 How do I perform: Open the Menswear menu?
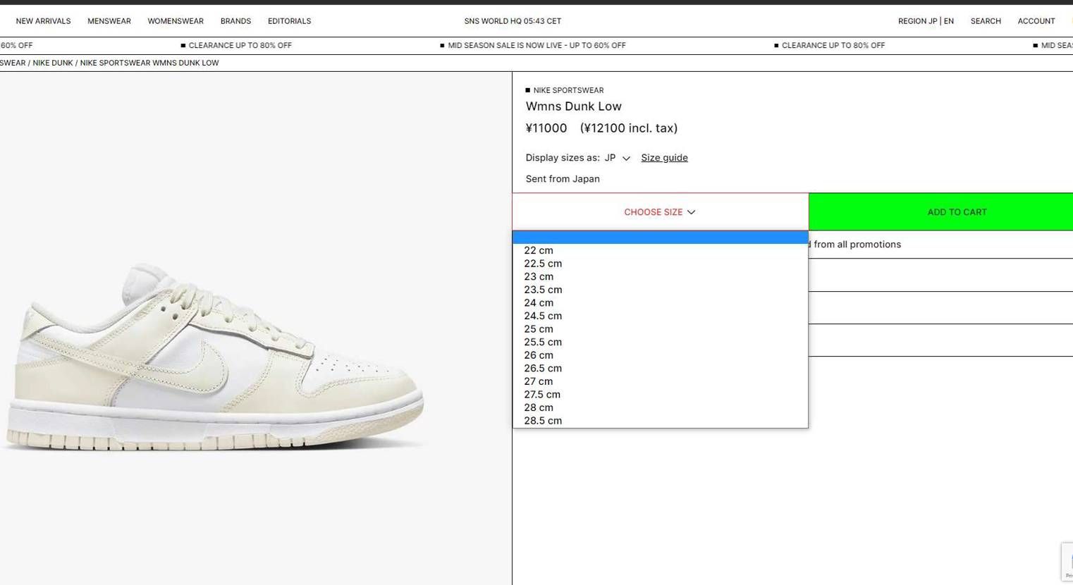(109, 21)
